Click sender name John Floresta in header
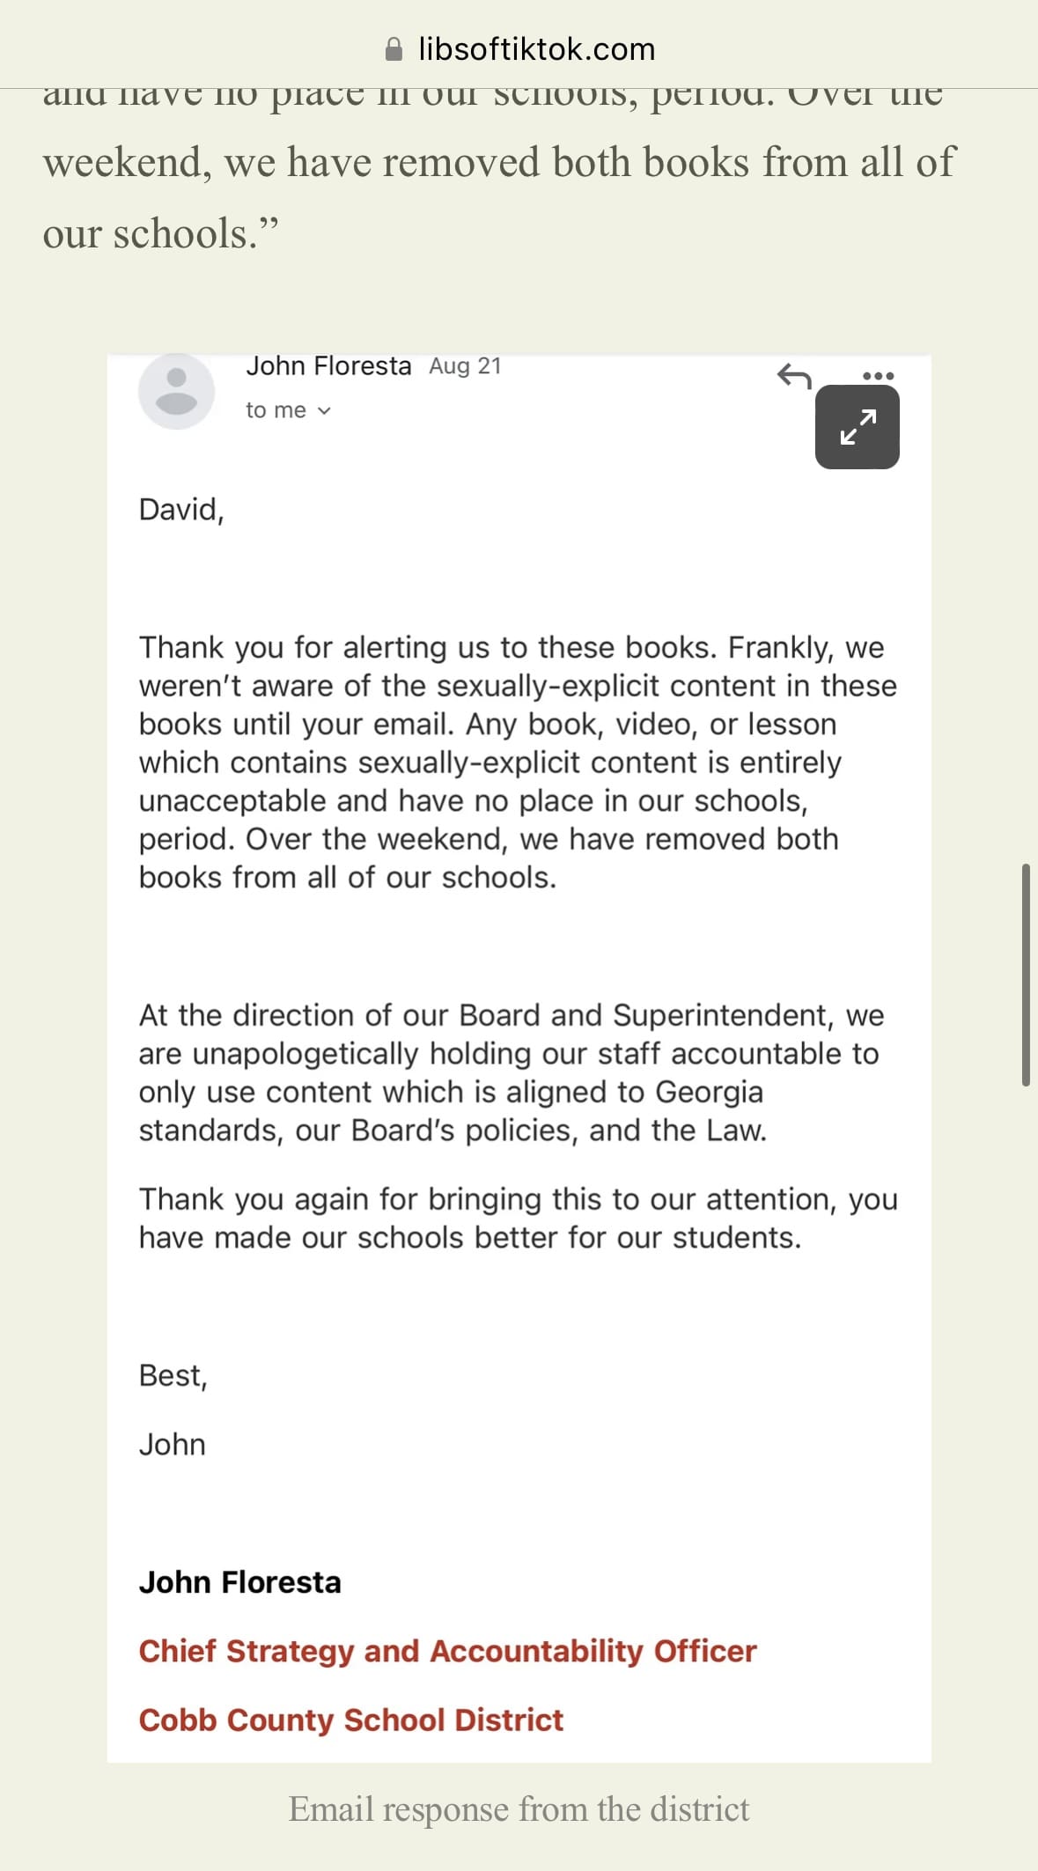This screenshot has height=1871, width=1038. click(328, 365)
